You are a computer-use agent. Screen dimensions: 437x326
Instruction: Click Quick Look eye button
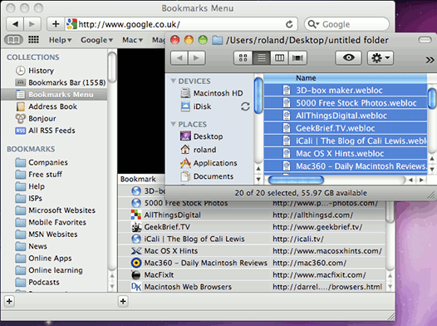click(x=349, y=58)
